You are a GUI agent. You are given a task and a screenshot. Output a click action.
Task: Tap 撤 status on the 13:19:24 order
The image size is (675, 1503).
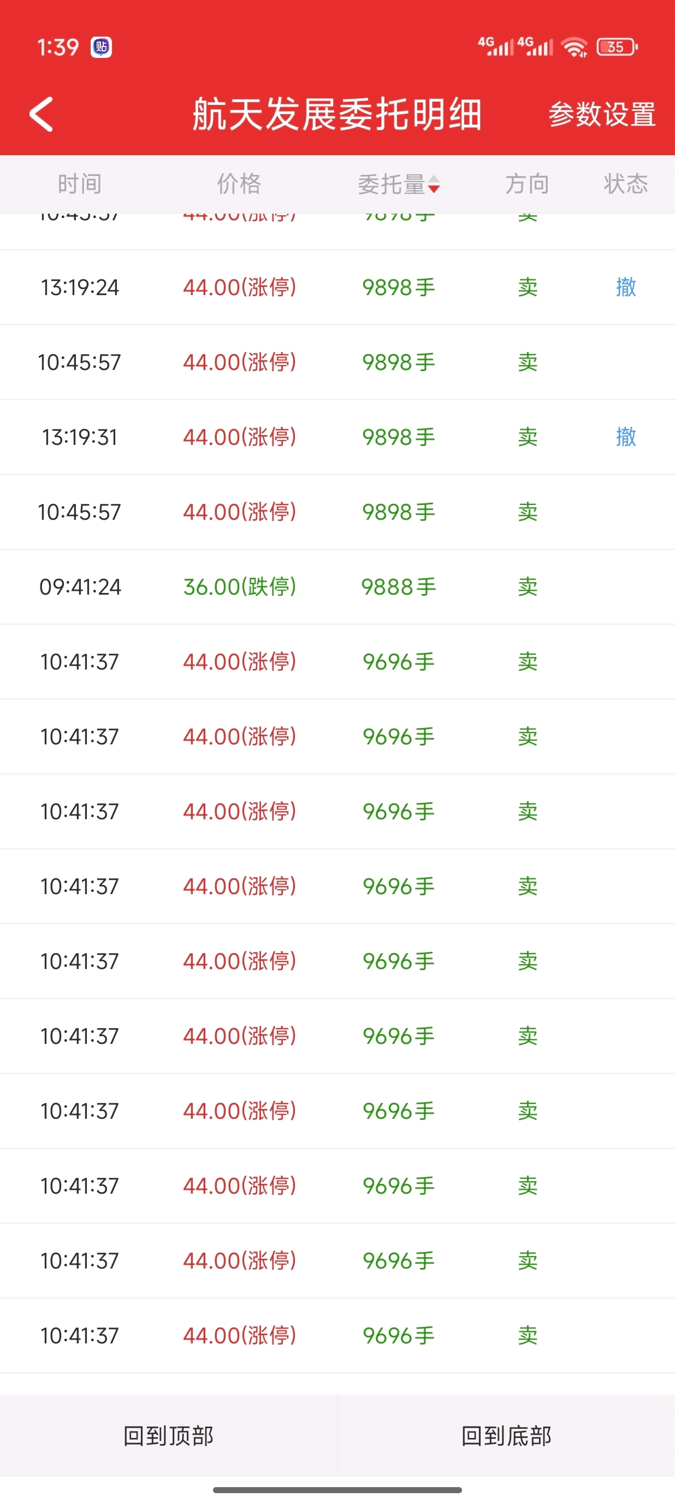(x=625, y=287)
